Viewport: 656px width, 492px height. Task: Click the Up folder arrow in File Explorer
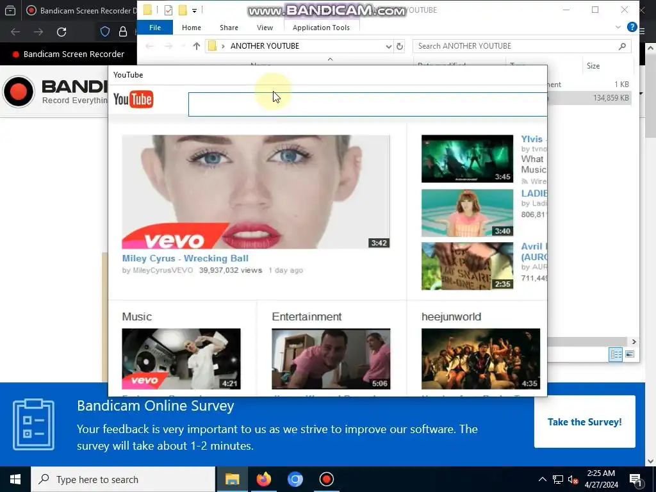click(x=196, y=46)
